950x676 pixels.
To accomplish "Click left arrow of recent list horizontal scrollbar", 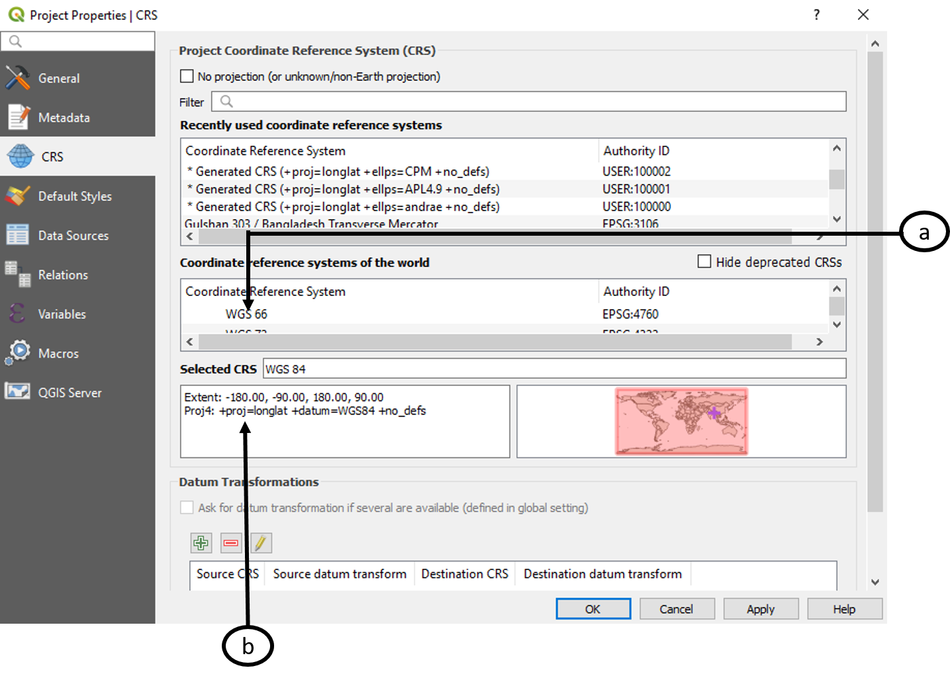I will (190, 236).
